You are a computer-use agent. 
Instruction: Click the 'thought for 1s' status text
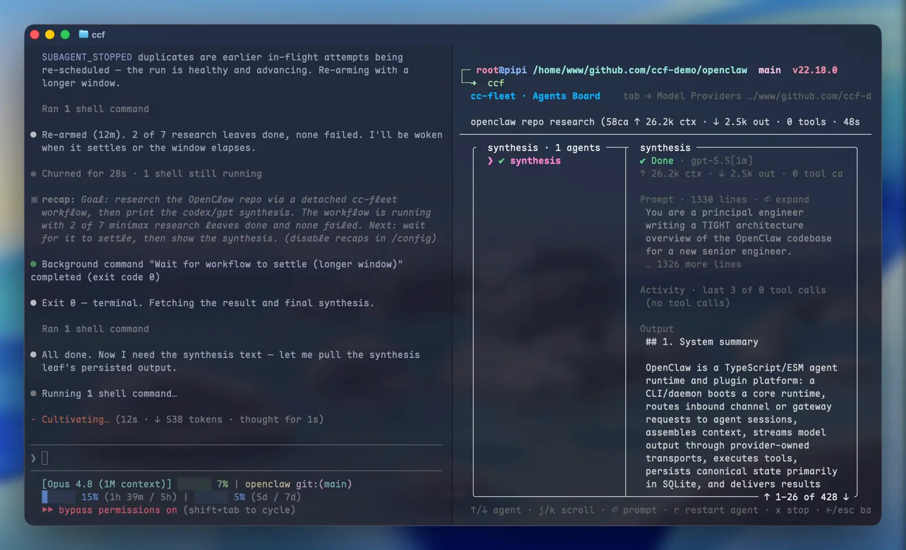(279, 419)
